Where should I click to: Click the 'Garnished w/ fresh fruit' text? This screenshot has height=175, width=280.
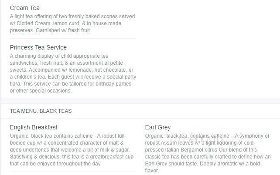pos(63,30)
